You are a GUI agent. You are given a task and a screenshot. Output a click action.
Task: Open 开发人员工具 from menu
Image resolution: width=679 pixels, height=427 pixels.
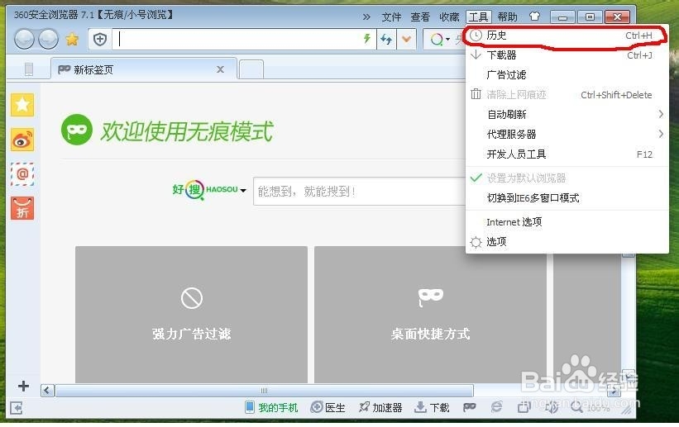[567, 154]
